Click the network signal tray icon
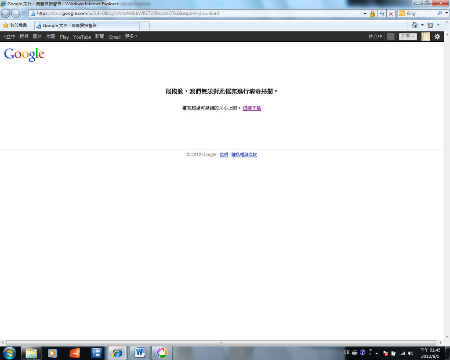The height and width of the screenshot is (360, 450). 402,353
